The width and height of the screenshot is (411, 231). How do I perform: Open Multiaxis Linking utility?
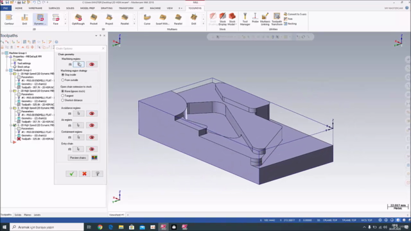pos(265,19)
